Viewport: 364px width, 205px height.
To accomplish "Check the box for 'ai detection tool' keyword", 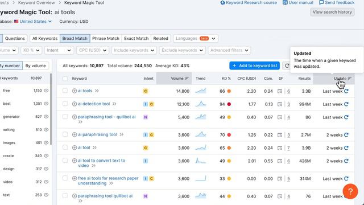I will click(x=65, y=104).
